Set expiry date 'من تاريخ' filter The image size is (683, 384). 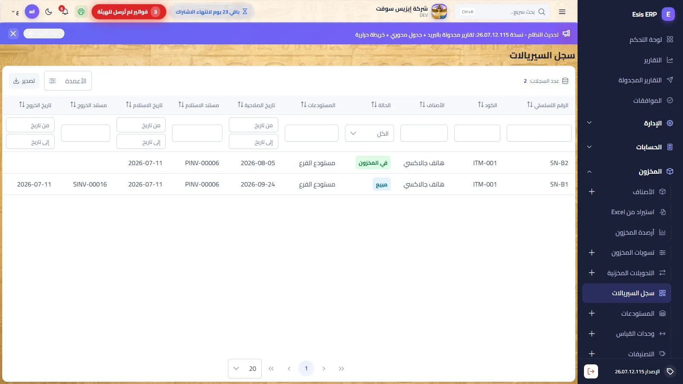(254, 125)
